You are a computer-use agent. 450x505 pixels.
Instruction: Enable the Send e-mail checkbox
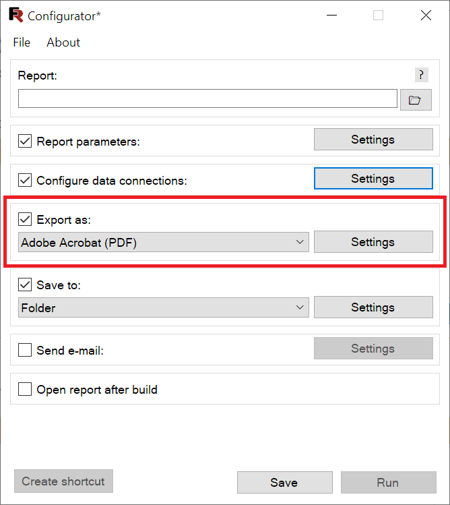(25, 350)
